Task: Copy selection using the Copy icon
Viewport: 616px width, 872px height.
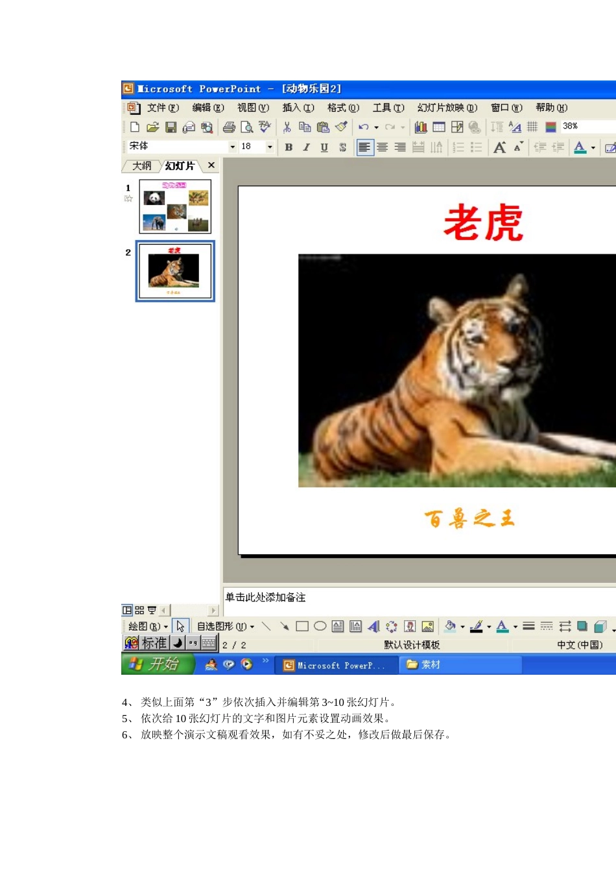Action: click(x=305, y=127)
